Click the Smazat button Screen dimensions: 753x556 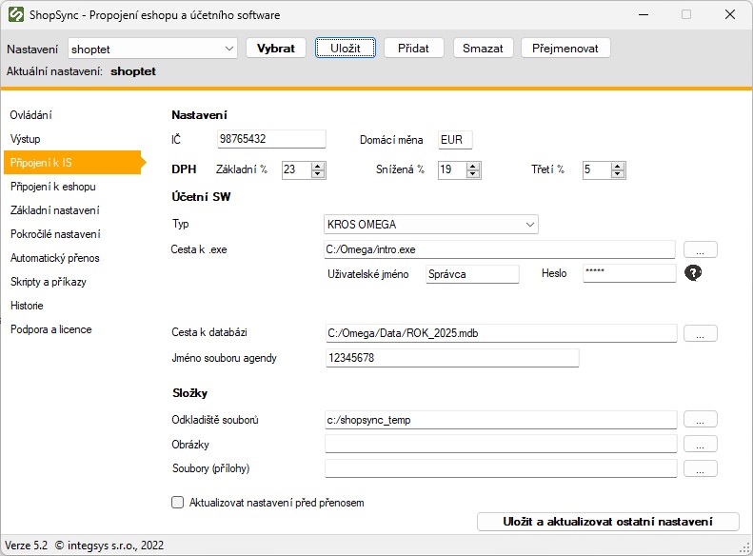483,48
